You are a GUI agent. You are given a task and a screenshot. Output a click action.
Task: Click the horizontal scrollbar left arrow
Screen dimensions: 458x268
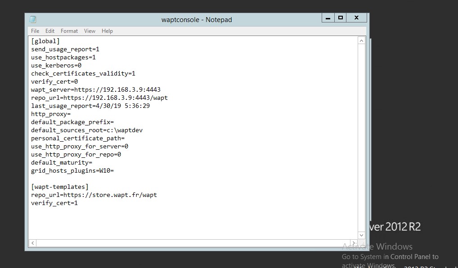click(32, 243)
